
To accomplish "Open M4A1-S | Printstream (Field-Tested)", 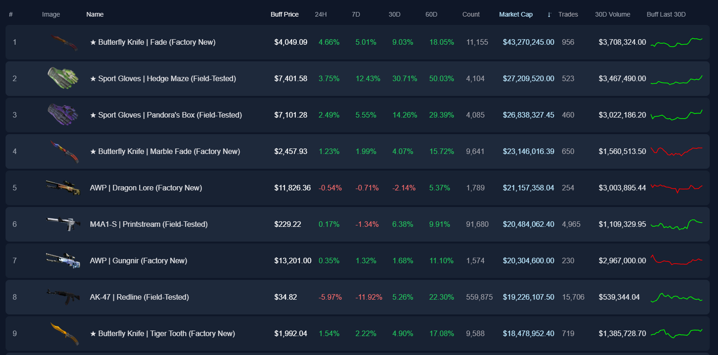I will pos(149,224).
